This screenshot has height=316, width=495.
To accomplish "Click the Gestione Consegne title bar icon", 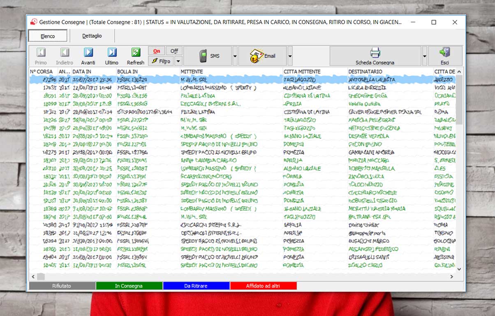I will point(34,22).
